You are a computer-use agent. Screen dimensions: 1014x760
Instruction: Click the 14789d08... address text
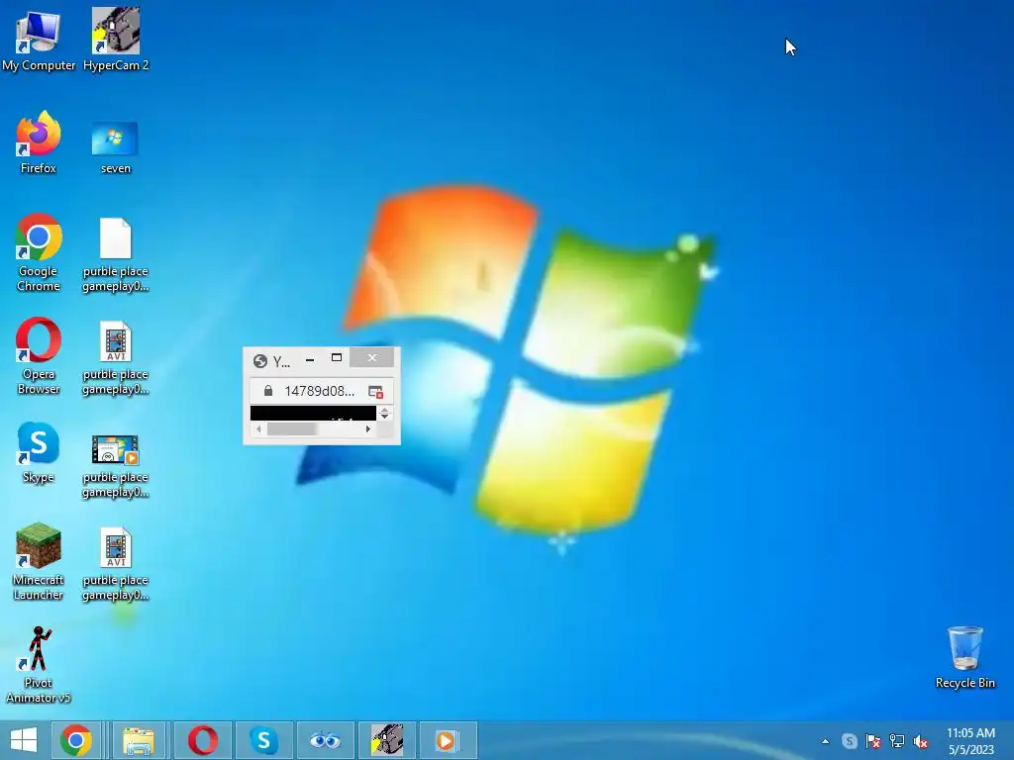click(319, 391)
